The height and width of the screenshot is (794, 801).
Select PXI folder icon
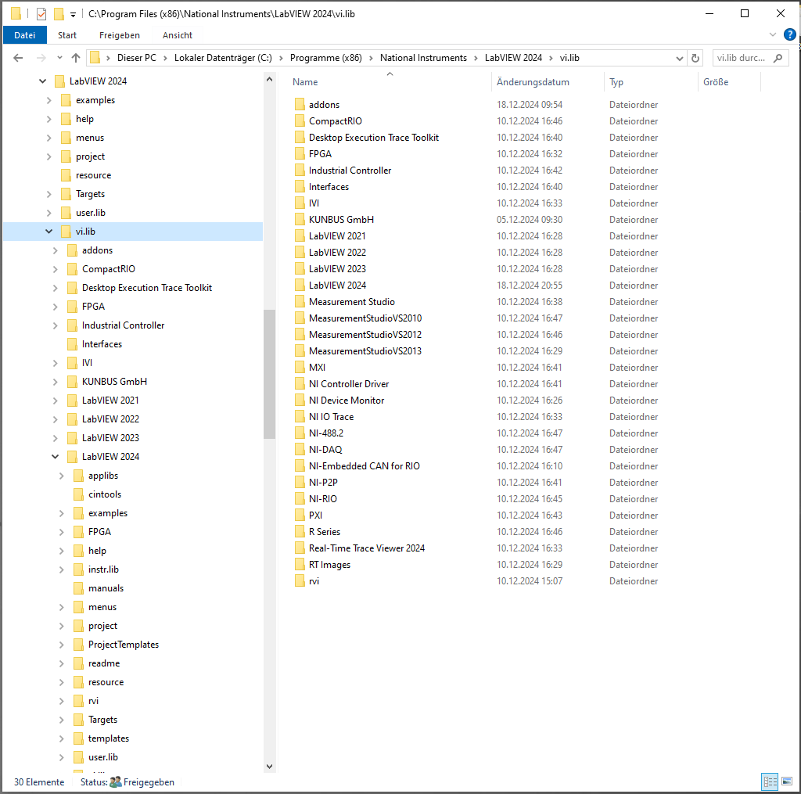pos(300,515)
